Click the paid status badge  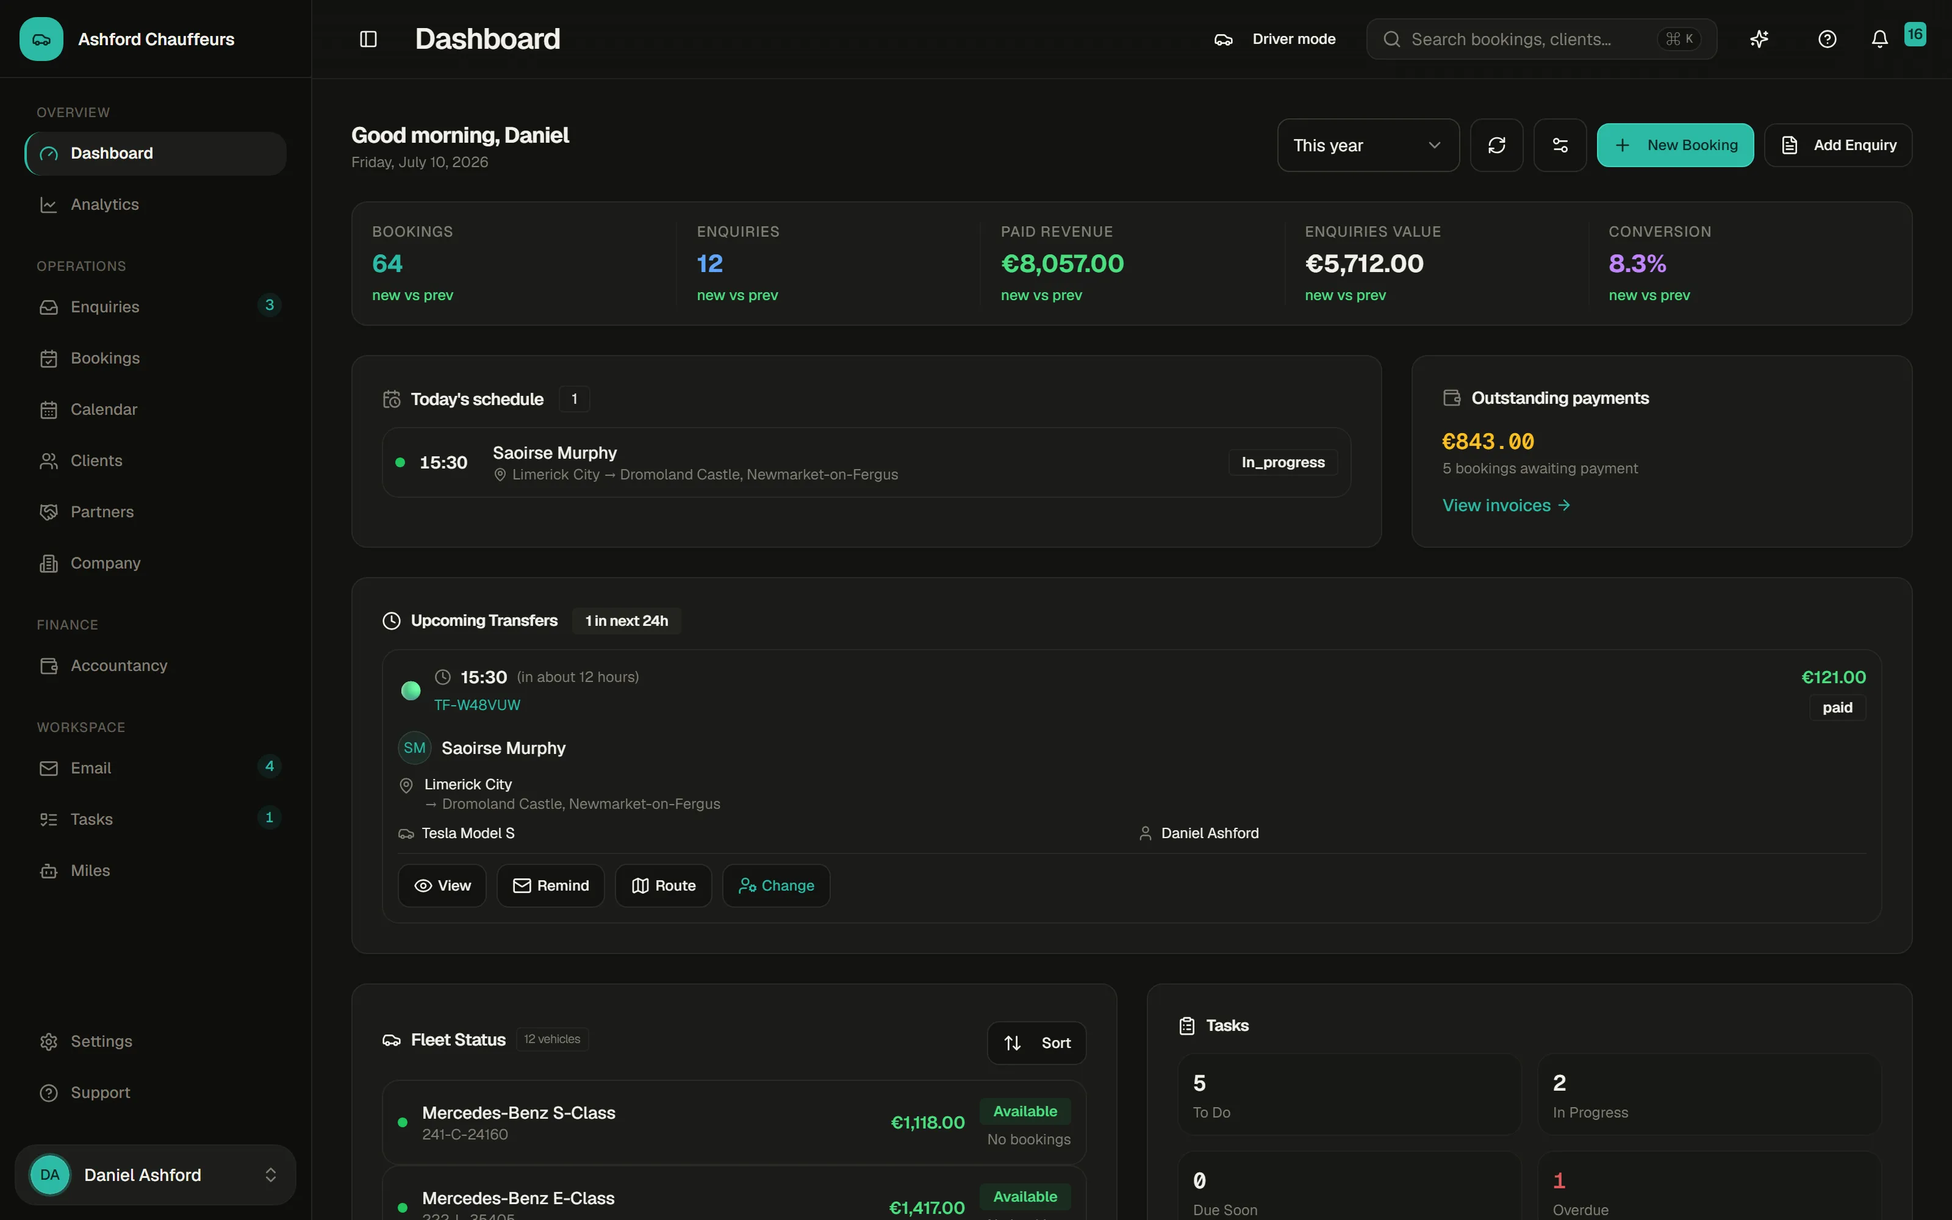tap(1837, 708)
